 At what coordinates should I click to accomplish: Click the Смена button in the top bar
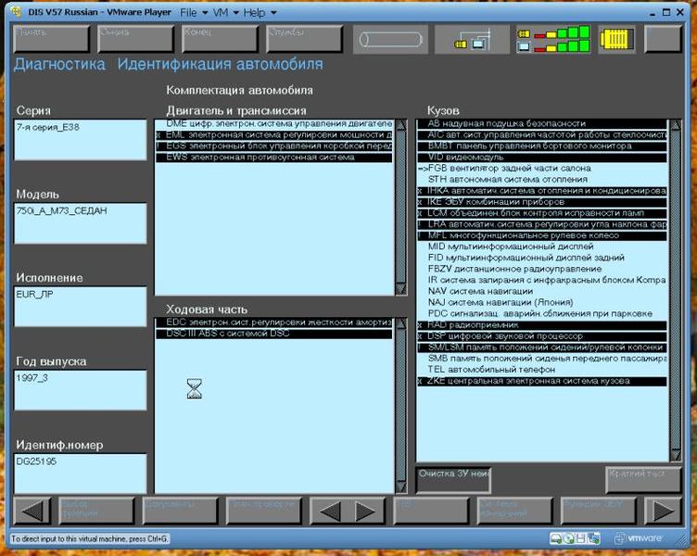pos(135,39)
